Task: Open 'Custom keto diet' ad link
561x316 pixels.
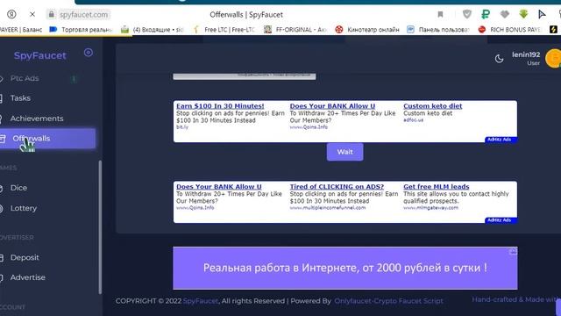Action: 432,106
